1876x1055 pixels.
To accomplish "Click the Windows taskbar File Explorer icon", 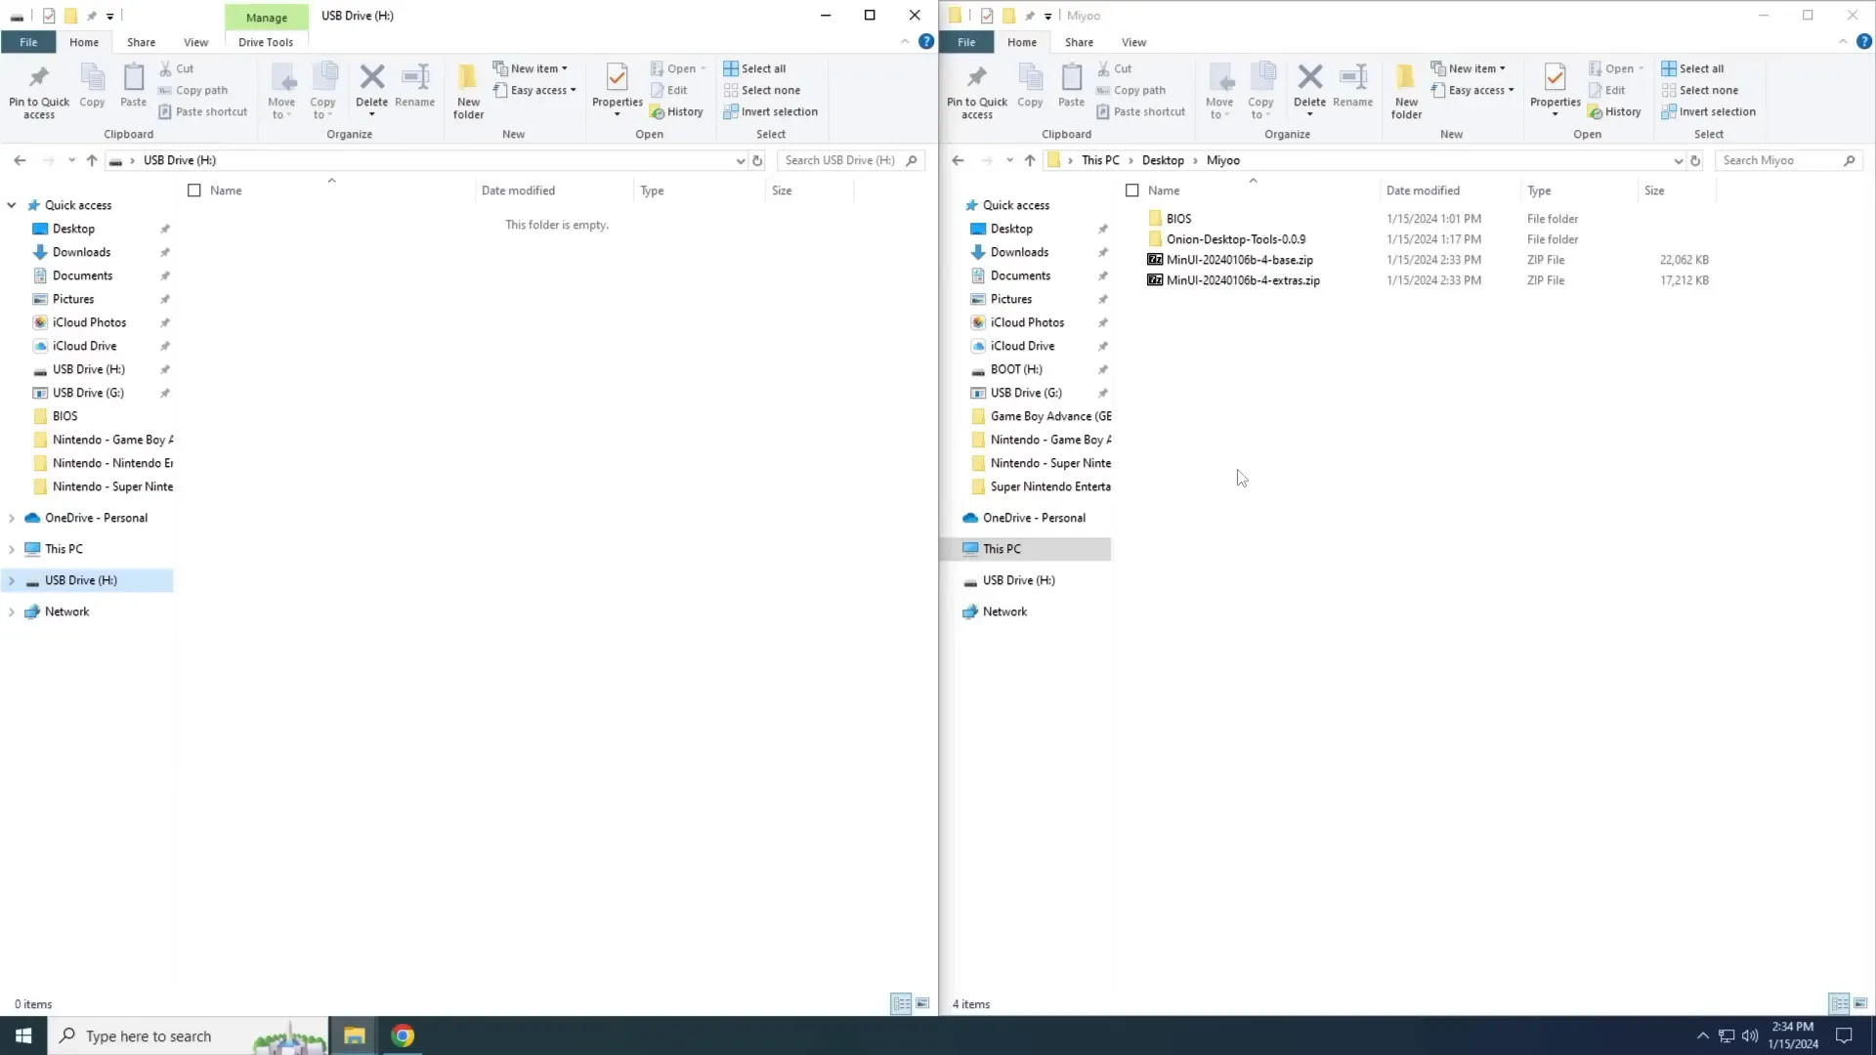I will [353, 1034].
